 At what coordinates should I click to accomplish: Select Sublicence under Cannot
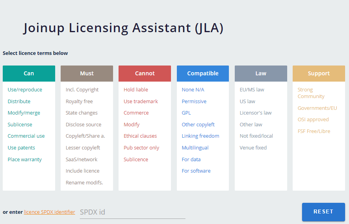136,159
